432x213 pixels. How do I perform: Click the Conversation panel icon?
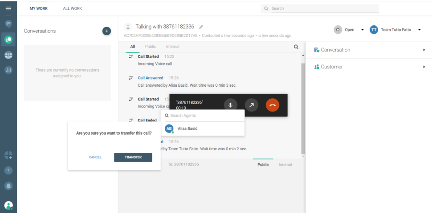point(317,50)
